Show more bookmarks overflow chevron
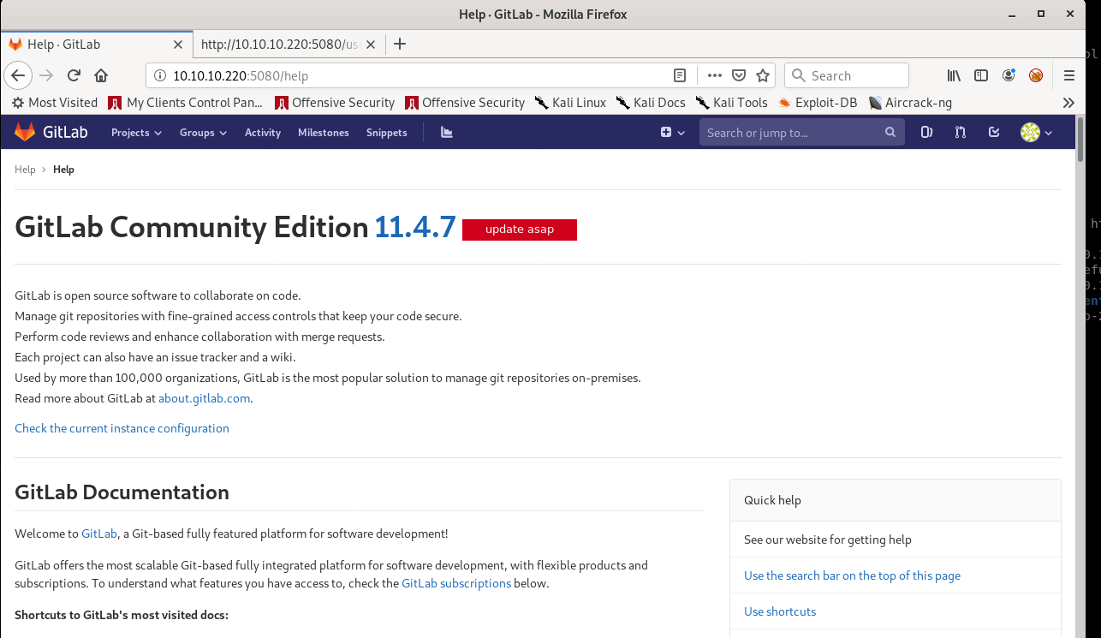This screenshot has width=1101, height=638. (1068, 103)
